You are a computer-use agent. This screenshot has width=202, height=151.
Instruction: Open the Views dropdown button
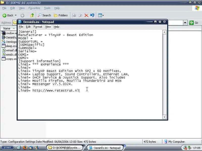click(x=101, y=15)
